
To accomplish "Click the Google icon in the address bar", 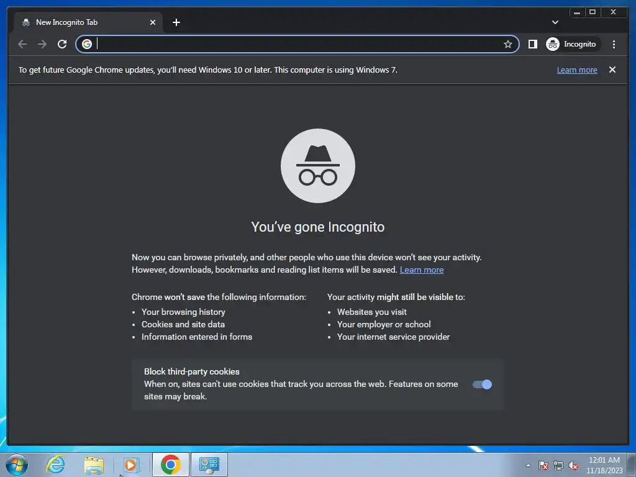I will coord(87,44).
